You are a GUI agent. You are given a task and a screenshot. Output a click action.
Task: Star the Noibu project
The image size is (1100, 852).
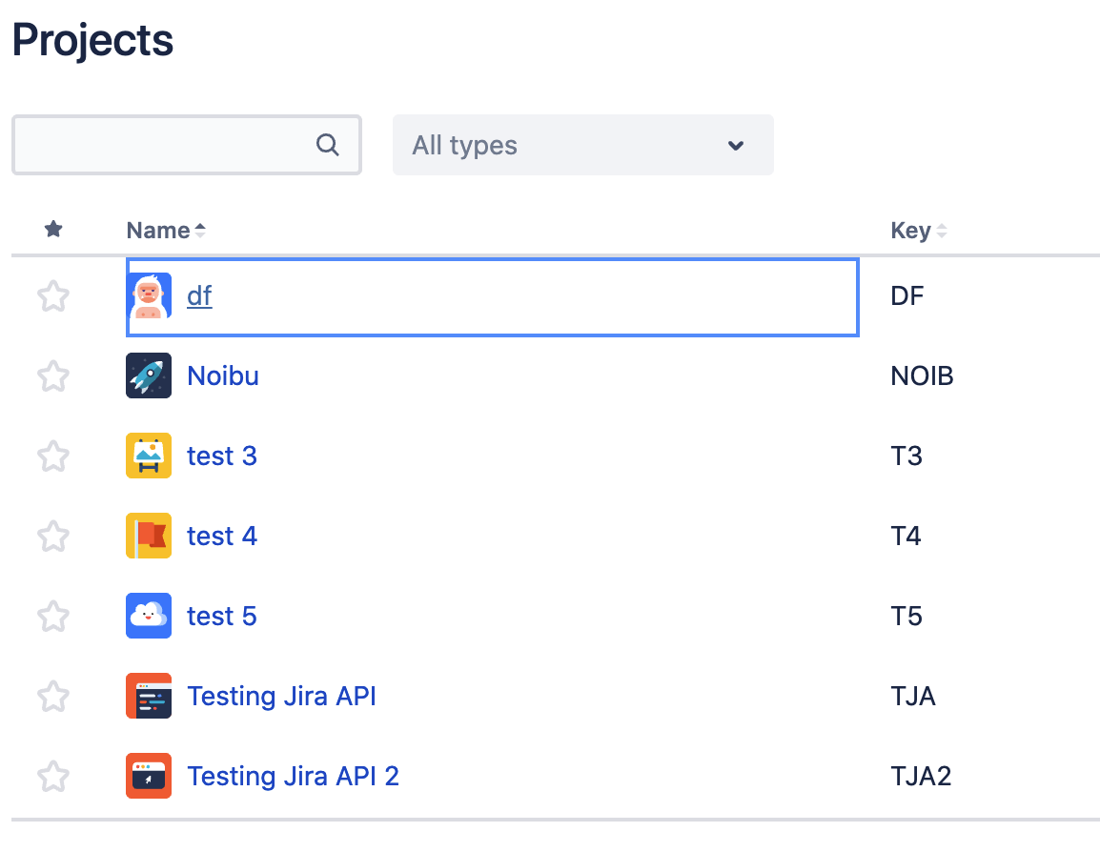[53, 377]
